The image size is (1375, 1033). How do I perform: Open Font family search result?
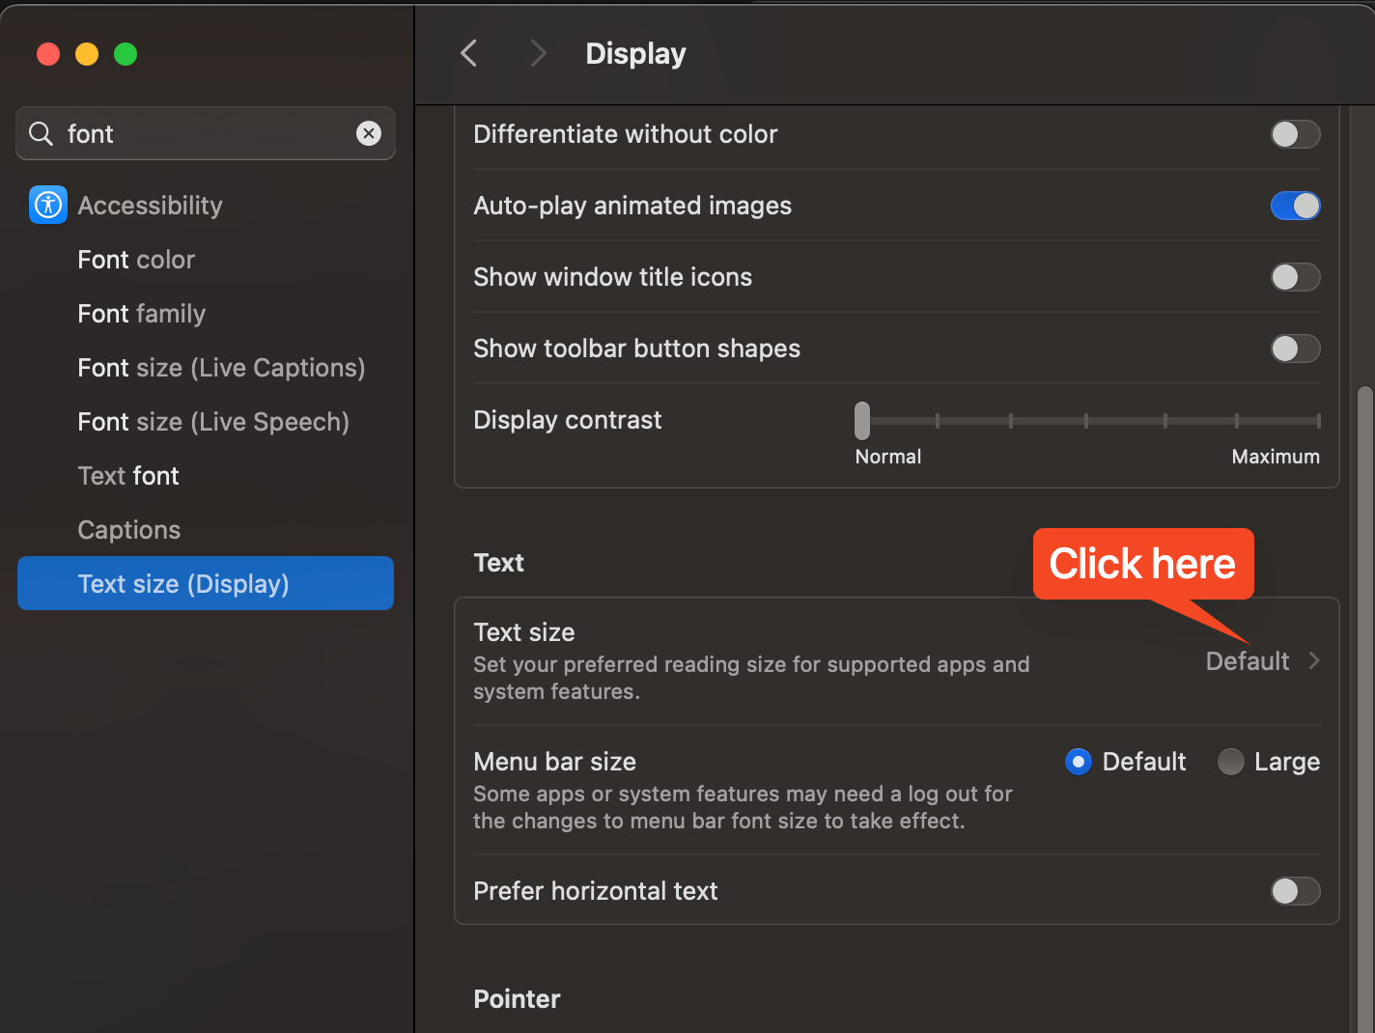[142, 314]
